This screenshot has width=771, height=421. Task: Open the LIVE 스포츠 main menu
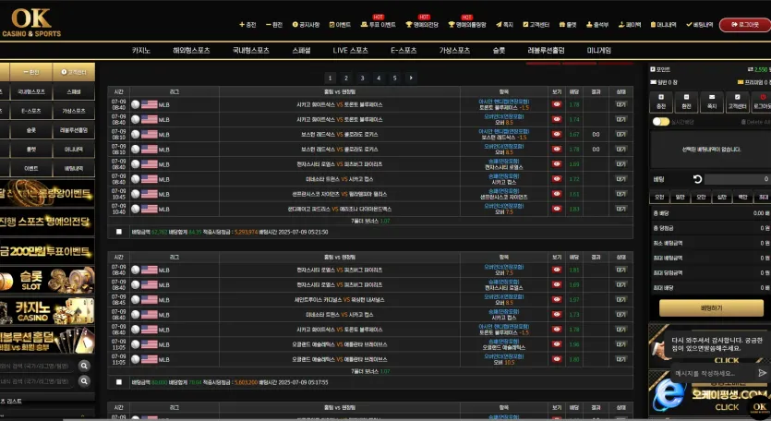pos(350,50)
